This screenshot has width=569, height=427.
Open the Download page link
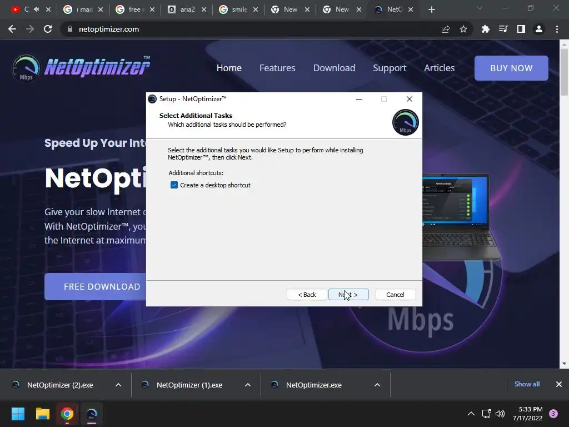[334, 68]
